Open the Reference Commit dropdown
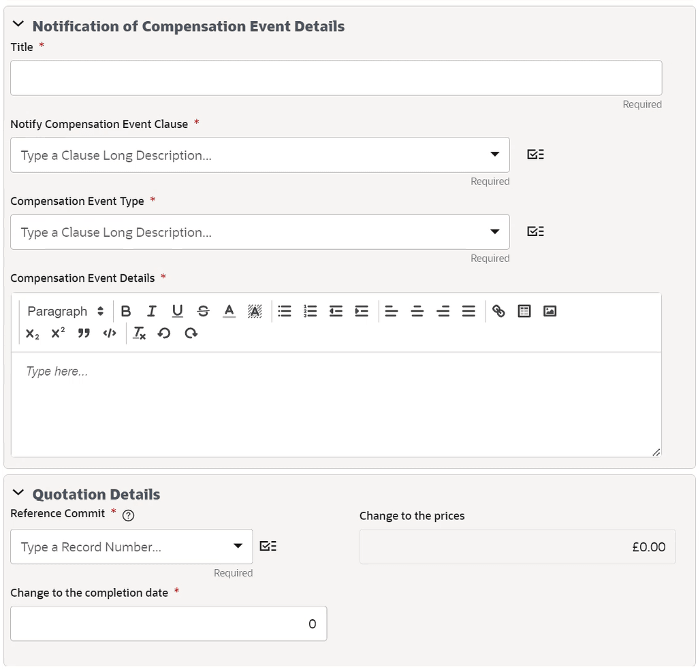This screenshot has width=700, height=669. 238,546
